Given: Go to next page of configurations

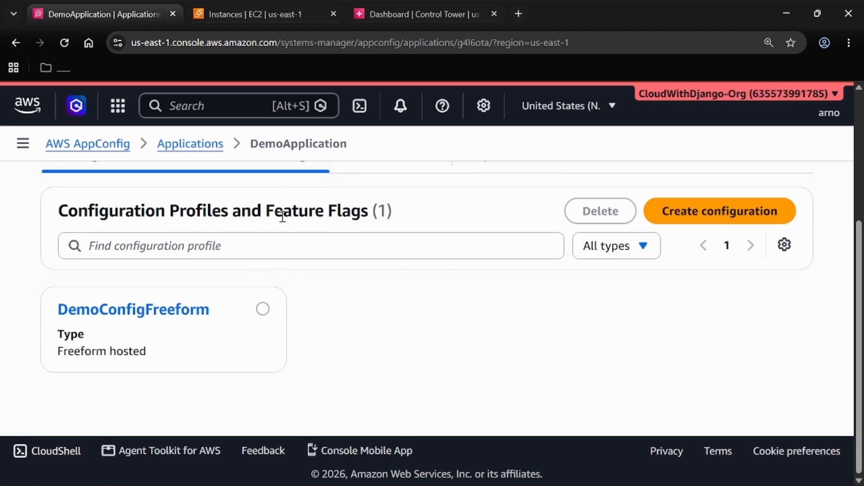Looking at the screenshot, I should 750,245.
